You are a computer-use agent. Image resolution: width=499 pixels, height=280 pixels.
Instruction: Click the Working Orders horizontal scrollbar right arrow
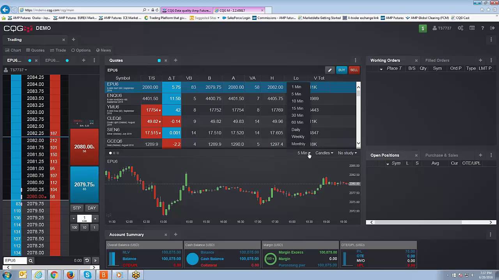[x=491, y=222]
